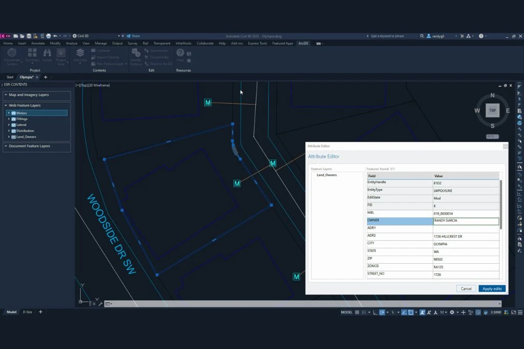Toggle Object Snap Tracking in status bar
Image resolution: width=524 pixels, height=349 pixels.
pos(404,312)
